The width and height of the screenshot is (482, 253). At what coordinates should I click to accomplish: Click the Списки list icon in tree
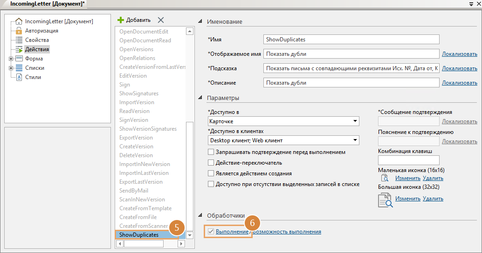pos(19,68)
